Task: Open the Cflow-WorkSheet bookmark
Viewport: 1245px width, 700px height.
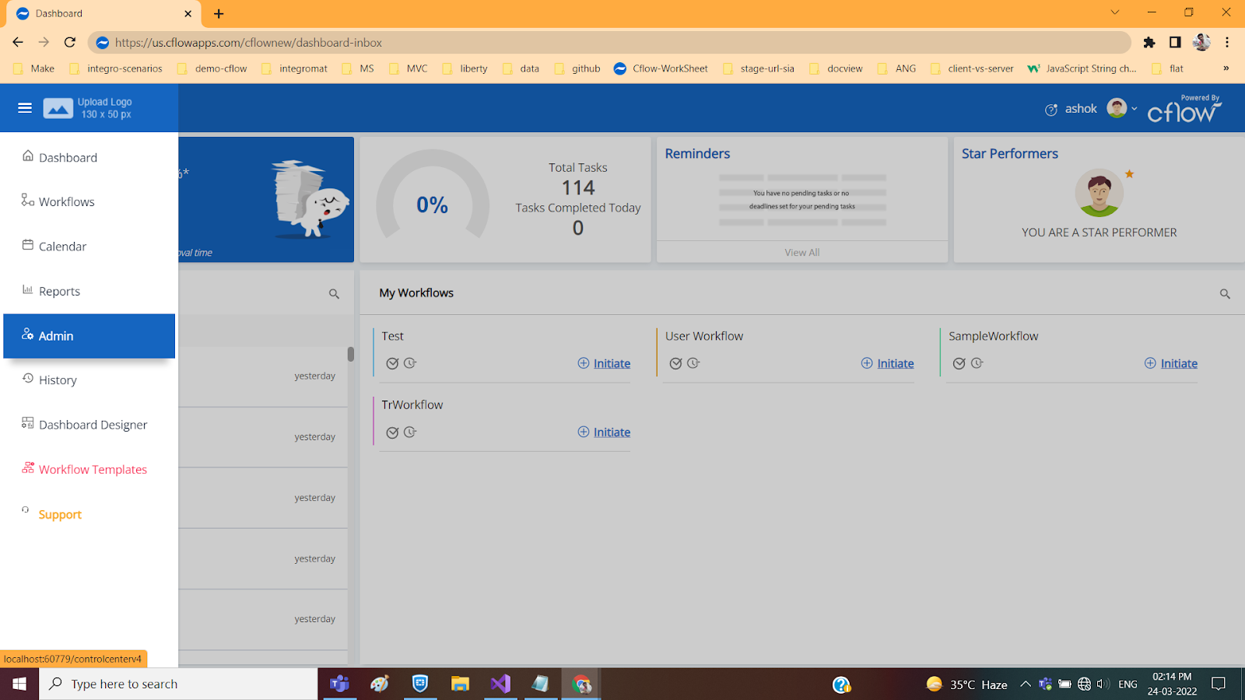Action: pyautogui.click(x=661, y=68)
